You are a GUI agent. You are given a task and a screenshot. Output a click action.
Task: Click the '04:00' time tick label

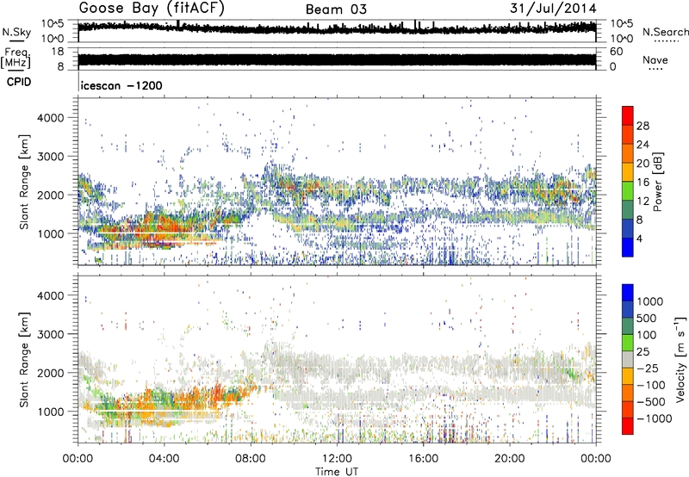164,459
